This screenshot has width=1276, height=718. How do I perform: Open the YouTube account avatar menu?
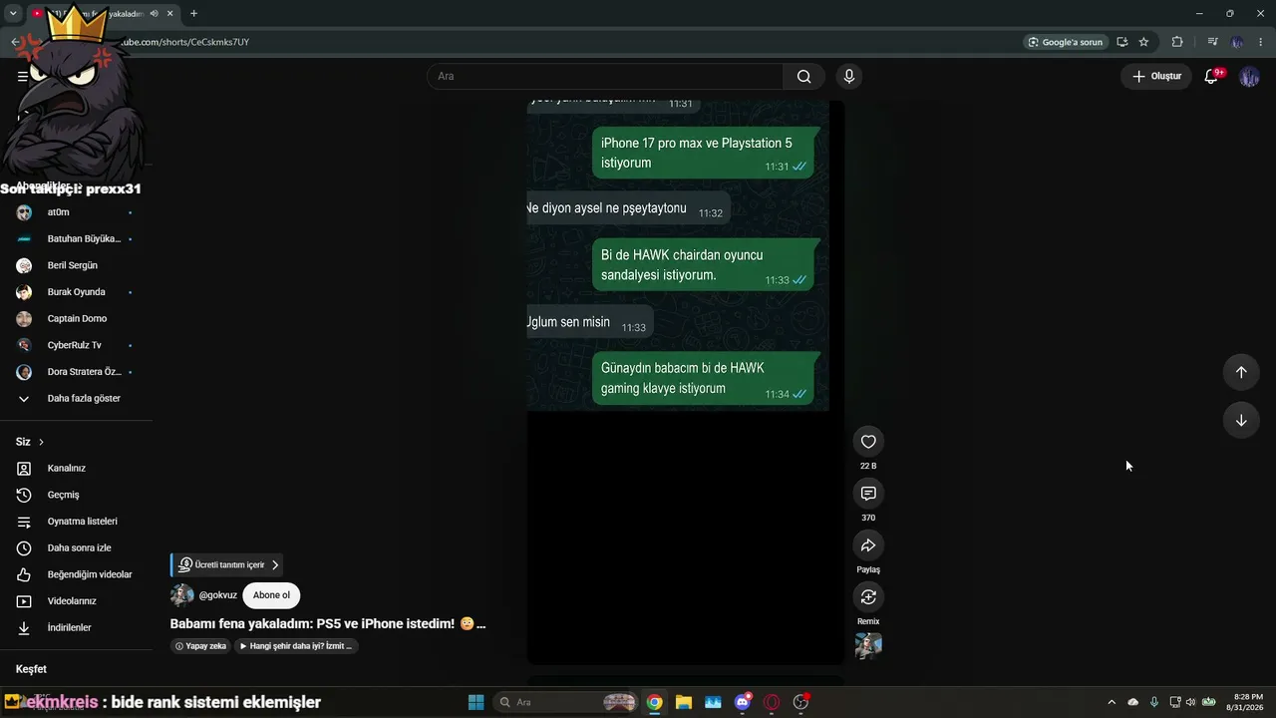pyautogui.click(x=1249, y=77)
